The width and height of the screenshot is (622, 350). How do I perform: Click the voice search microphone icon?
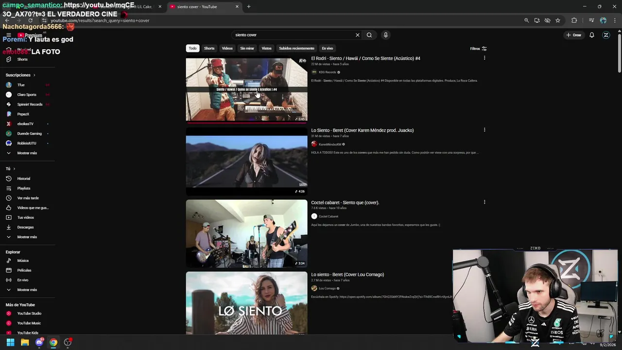point(385,35)
